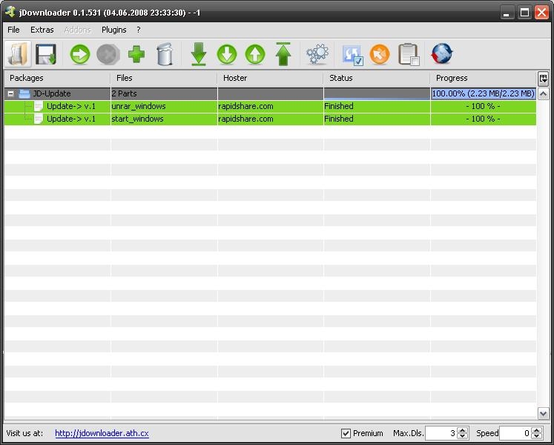Click the grey stop downloads icon

tap(108, 54)
